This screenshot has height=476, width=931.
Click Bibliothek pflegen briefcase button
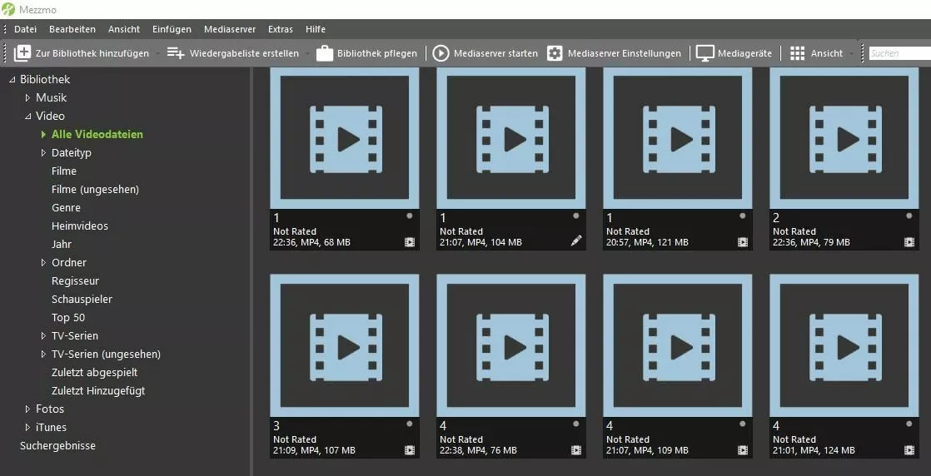click(x=366, y=53)
